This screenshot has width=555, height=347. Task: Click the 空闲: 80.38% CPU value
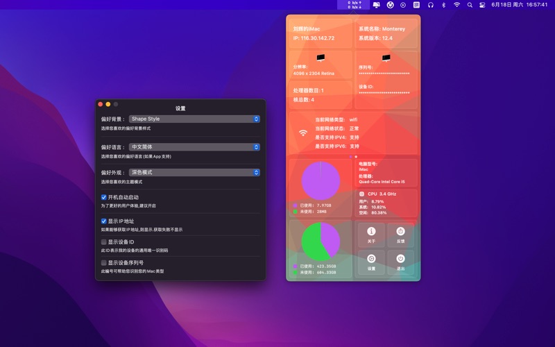[x=373, y=213]
